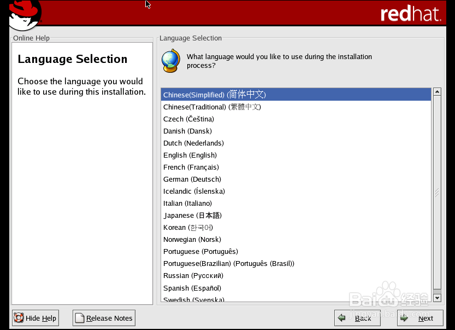Select Chinese(Simplified) language
This screenshot has height=330, width=455.
(296, 95)
